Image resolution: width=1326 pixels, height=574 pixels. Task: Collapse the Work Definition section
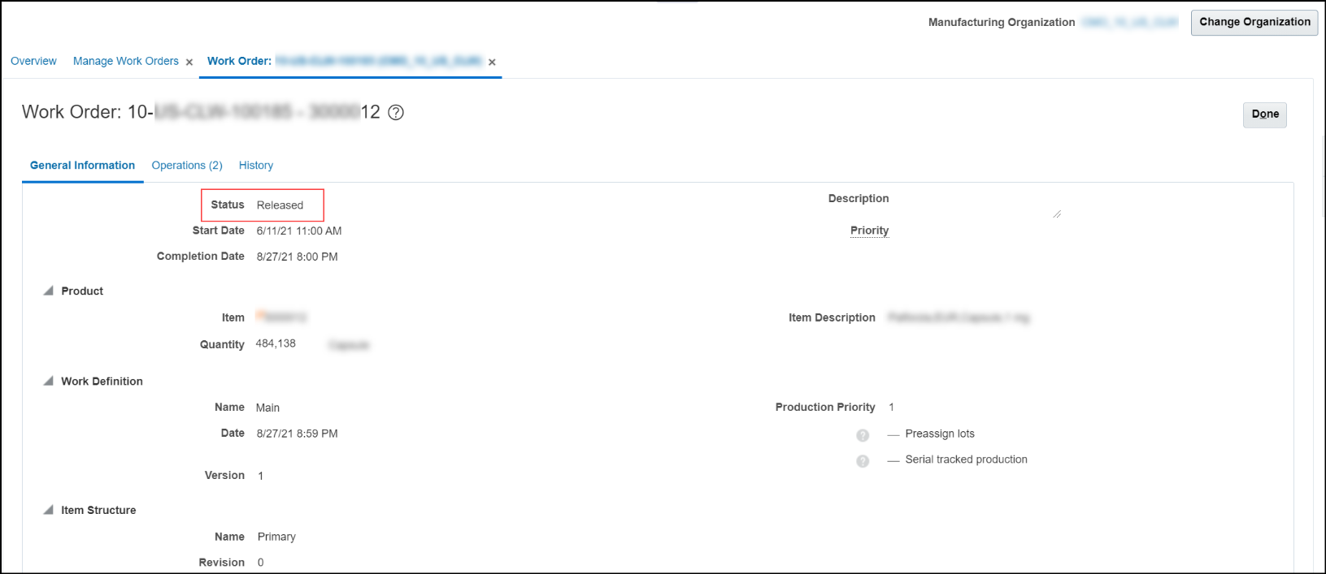(49, 381)
